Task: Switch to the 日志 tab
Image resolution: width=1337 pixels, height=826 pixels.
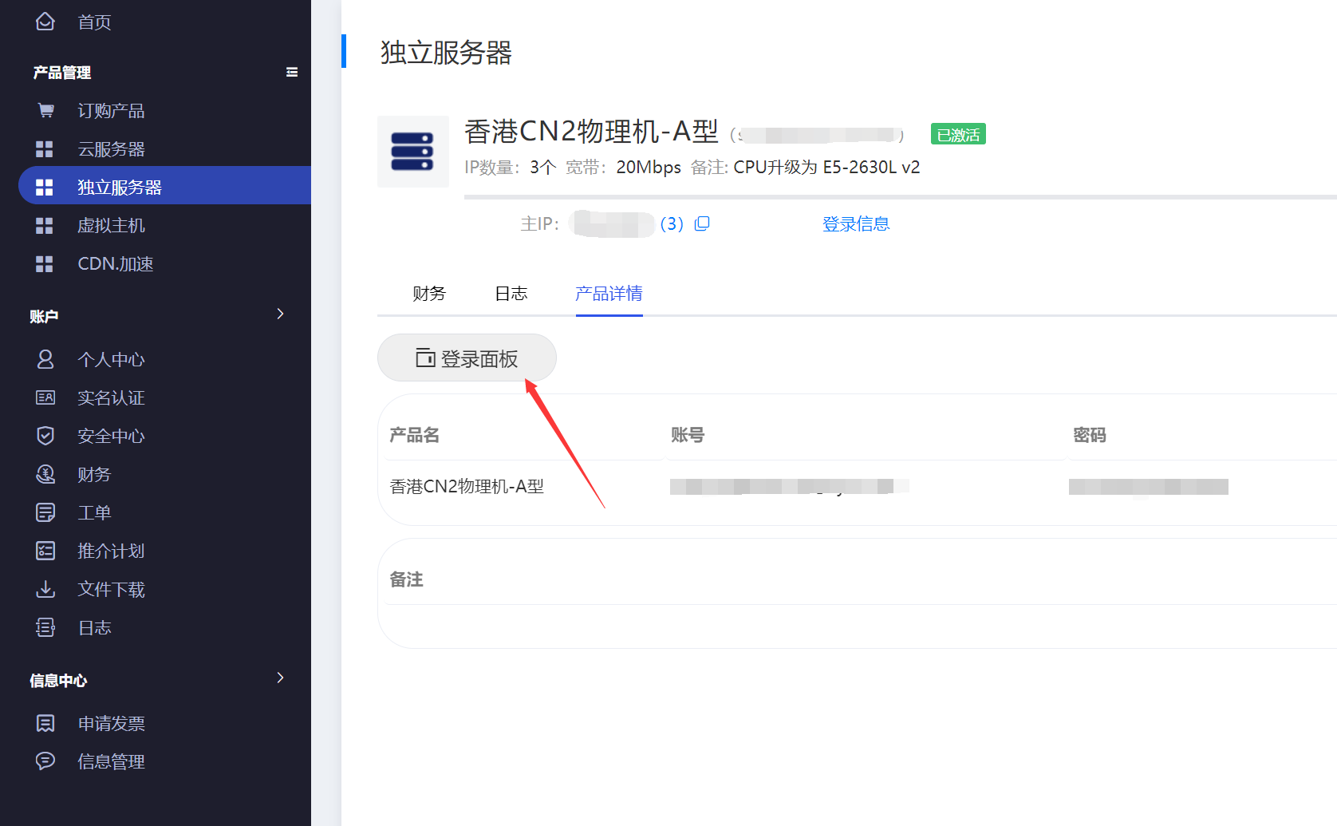Action: (x=511, y=294)
